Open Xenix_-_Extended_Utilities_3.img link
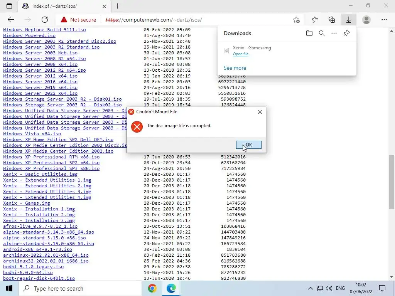Viewport: 395px width, 296px height. coord(47,192)
